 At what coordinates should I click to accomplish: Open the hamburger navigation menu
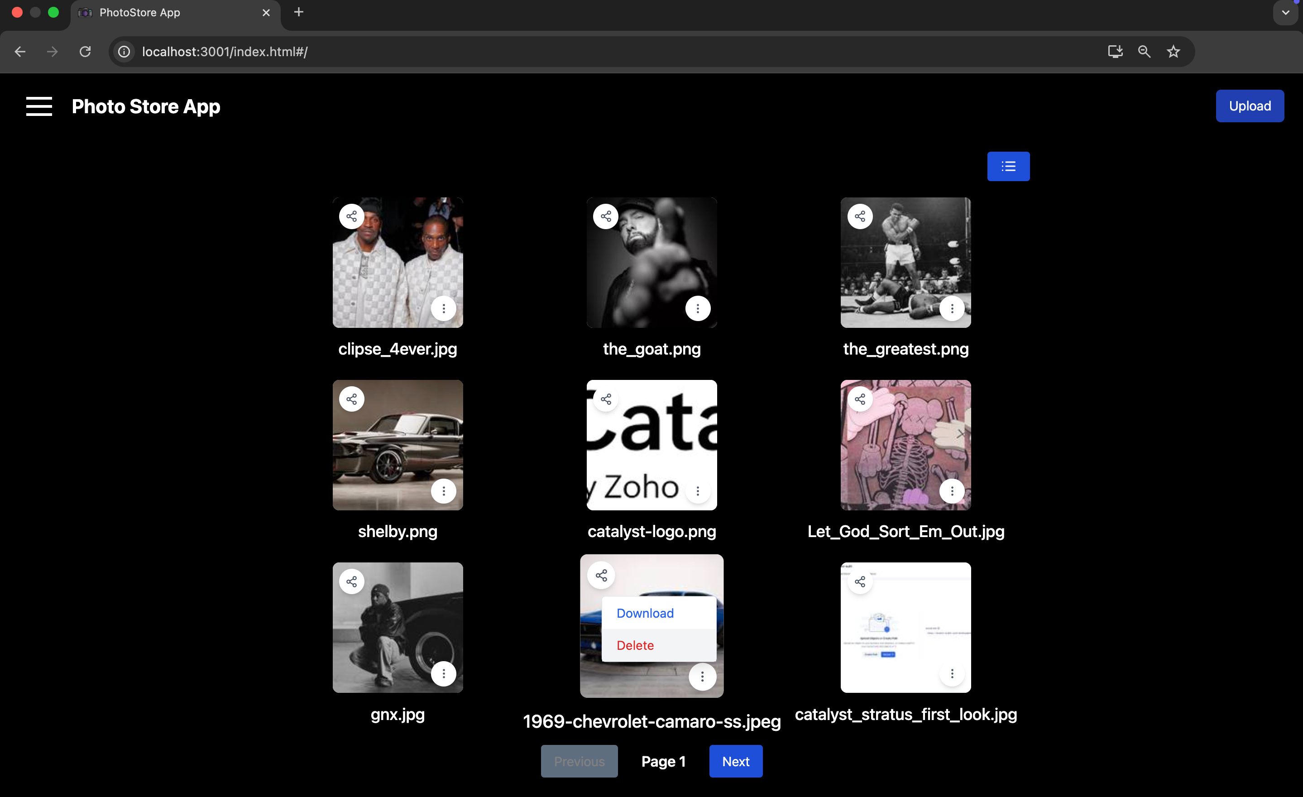(x=39, y=106)
